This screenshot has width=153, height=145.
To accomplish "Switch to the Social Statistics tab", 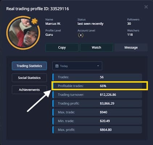I will click(x=29, y=78).
